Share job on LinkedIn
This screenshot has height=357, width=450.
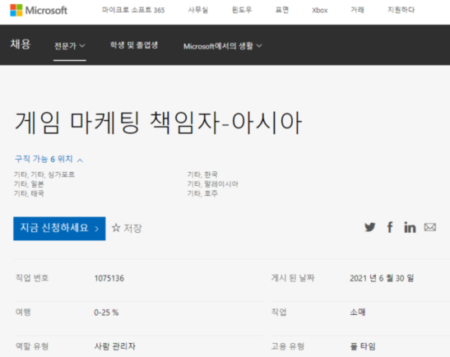tap(410, 227)
